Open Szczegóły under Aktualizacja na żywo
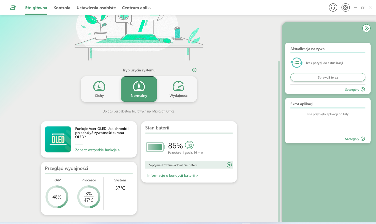The image size is (376, 224). click(355, 90)
